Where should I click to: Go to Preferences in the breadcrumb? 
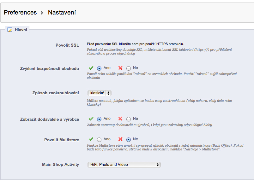(x=20, y=13)
